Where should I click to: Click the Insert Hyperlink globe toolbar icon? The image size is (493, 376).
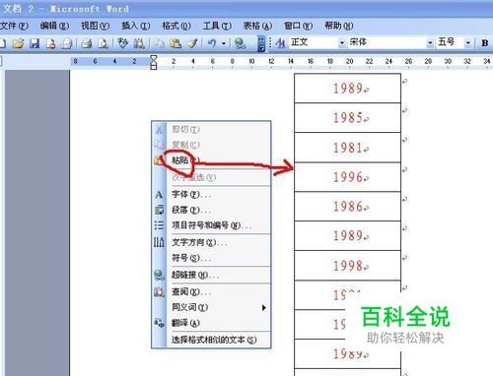coord(241,43)
